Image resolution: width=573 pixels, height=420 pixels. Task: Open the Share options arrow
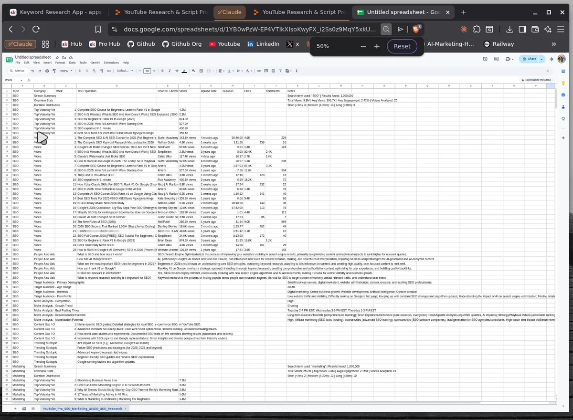(x=541, y=59)
